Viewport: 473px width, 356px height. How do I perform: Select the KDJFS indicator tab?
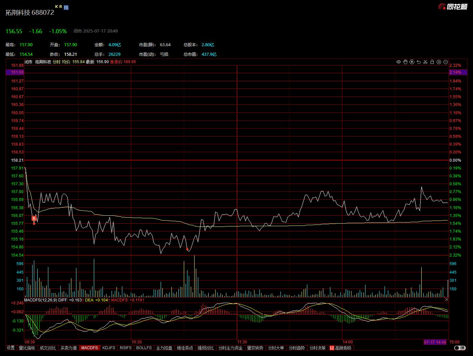click(109, 348)
